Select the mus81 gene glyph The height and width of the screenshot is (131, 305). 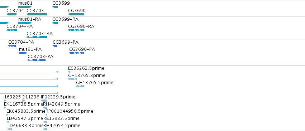point(25,7)
